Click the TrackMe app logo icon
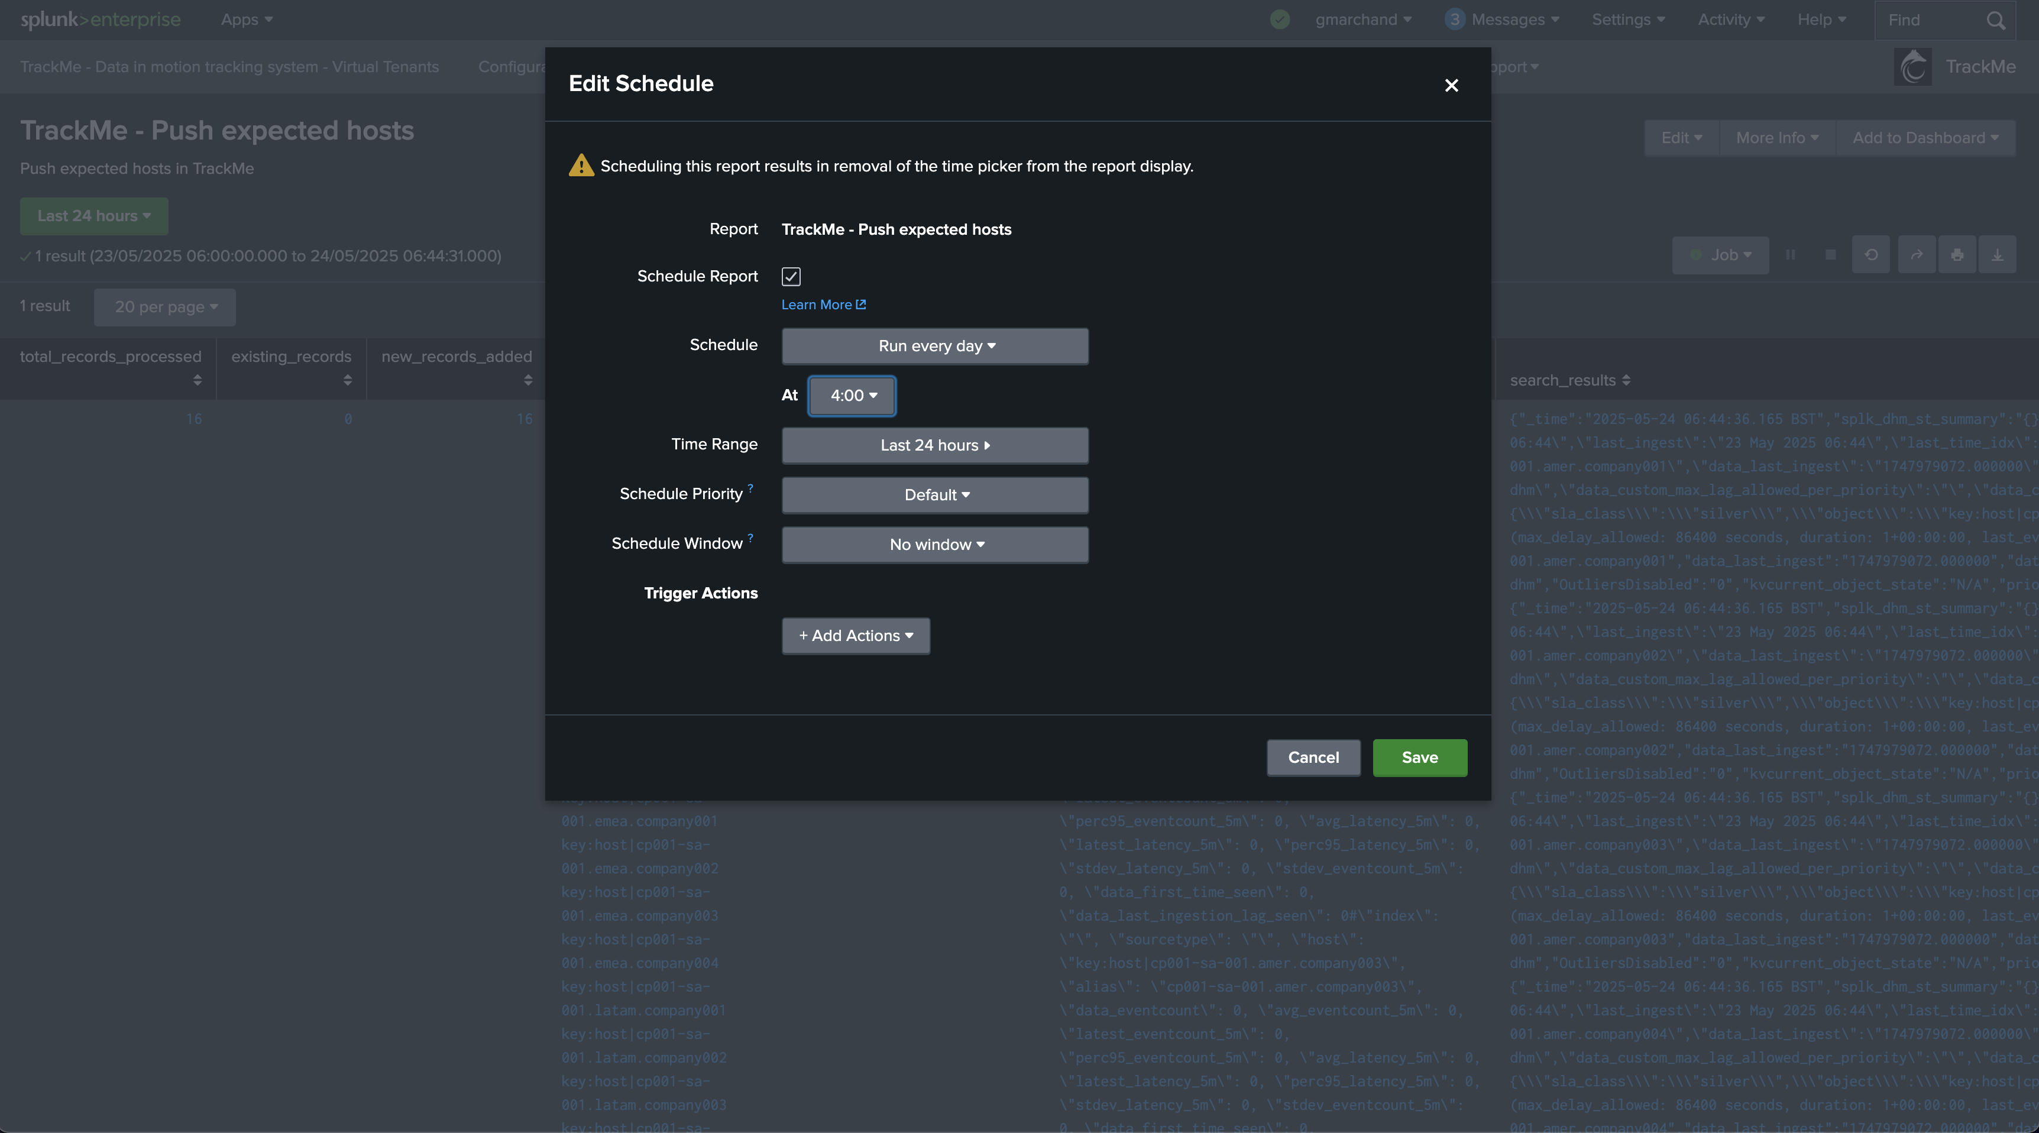The image size is (2039, 1133). click(1913, 67)
